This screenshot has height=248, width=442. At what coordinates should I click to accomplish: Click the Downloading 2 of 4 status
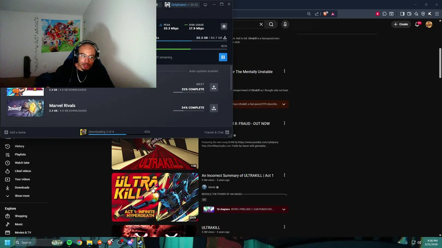pos(101,132)
